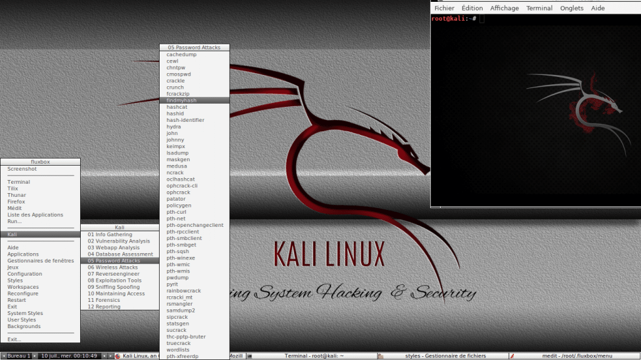Open 09 Sniffing Spoofing category
641x360 pixels.
coord(120,287)
